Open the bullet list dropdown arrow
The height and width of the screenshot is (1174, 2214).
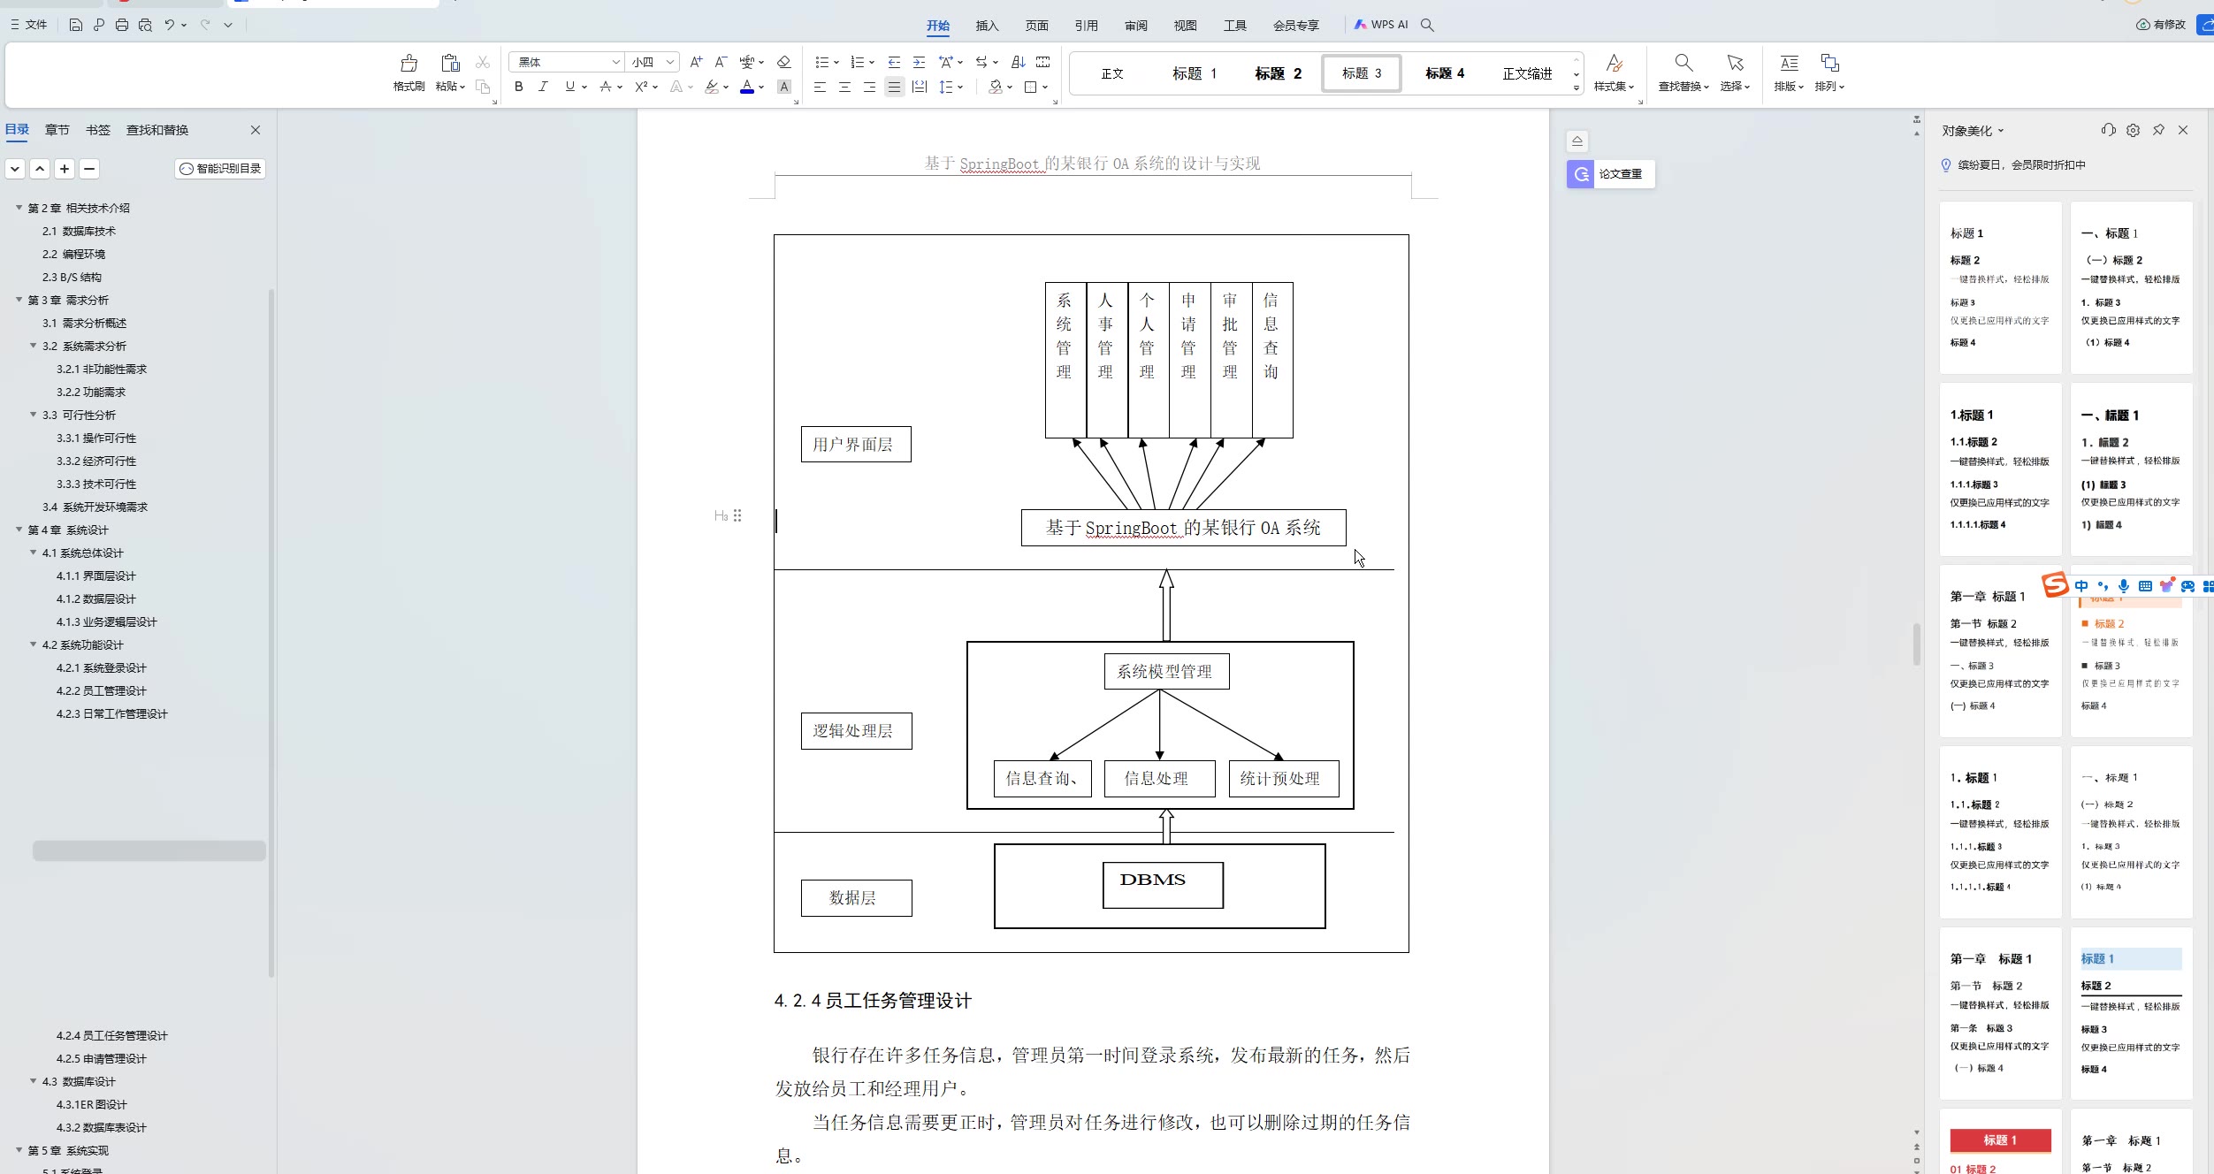[836, 63]
